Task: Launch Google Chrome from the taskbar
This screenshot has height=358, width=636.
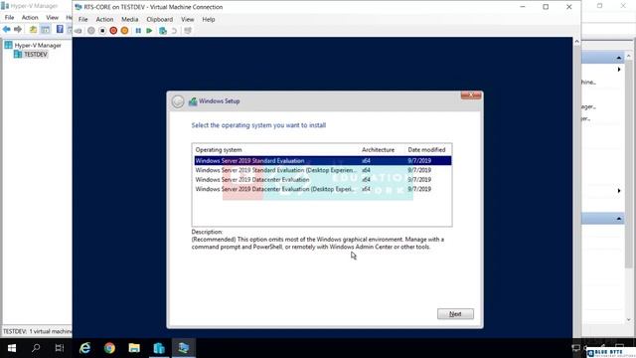Action: coord(109,348)
